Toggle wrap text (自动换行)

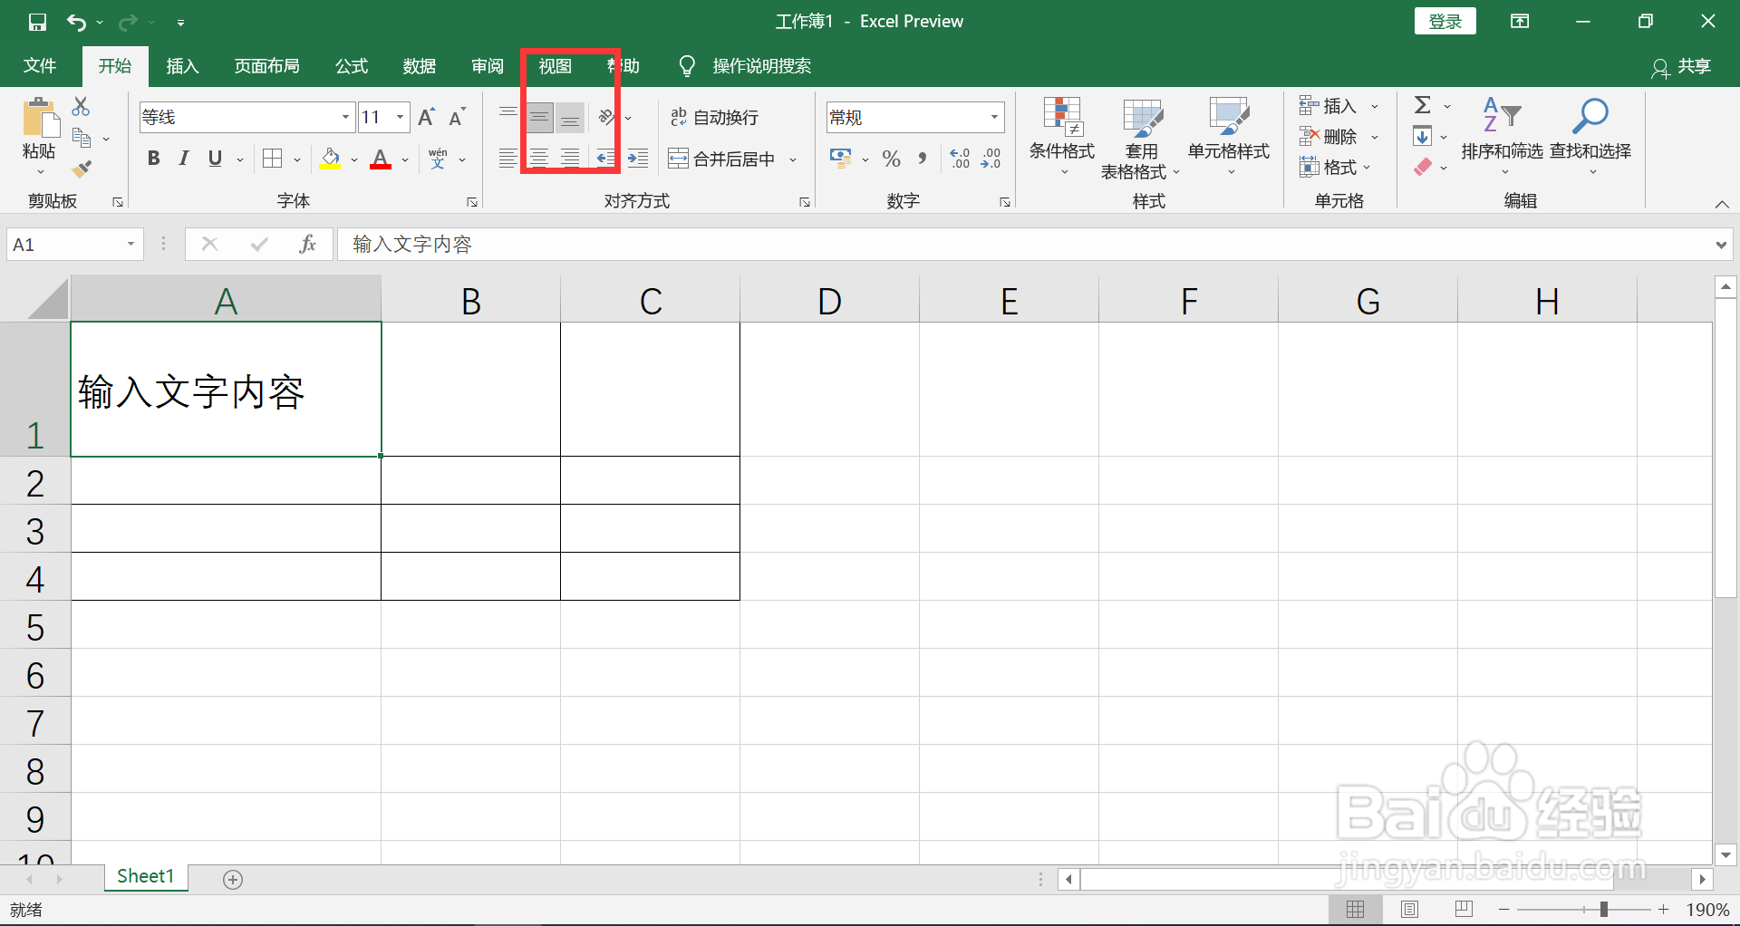coord(714,117)
